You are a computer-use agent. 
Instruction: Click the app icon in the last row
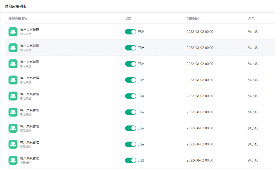pos(13,160)
